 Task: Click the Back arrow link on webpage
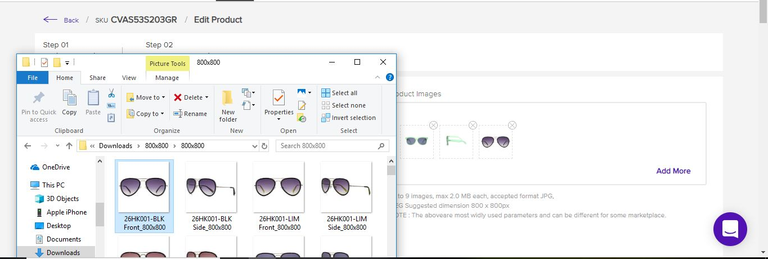61,20
